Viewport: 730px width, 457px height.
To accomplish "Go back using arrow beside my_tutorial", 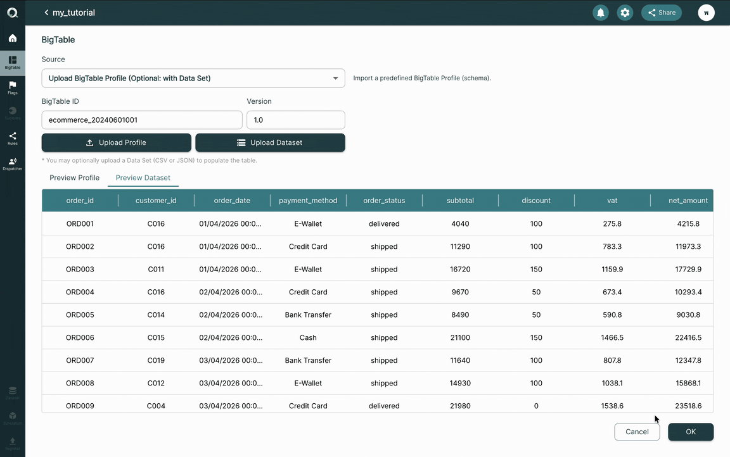I will 46,13.
